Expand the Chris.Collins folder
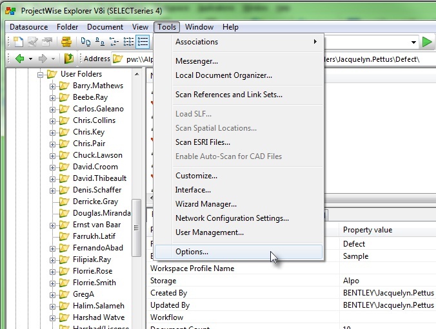Screen dimensions: 436x329 (52, 121)
